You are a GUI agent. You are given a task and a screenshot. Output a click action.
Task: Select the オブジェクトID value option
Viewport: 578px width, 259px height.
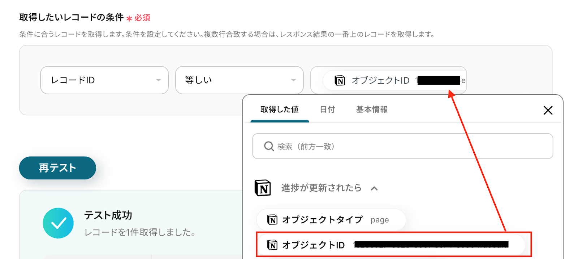click(390, 245)
